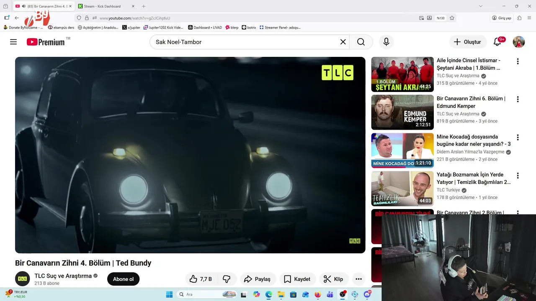Viewport: 536px width, 301px height.
Task: Dislike the video with thumbs down
Action: pyautogui.click(x=227, y=279)
